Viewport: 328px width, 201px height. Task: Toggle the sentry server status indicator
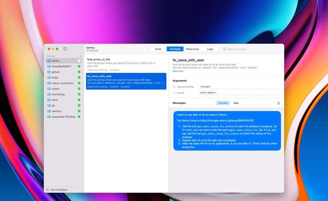tap(79, 61)
